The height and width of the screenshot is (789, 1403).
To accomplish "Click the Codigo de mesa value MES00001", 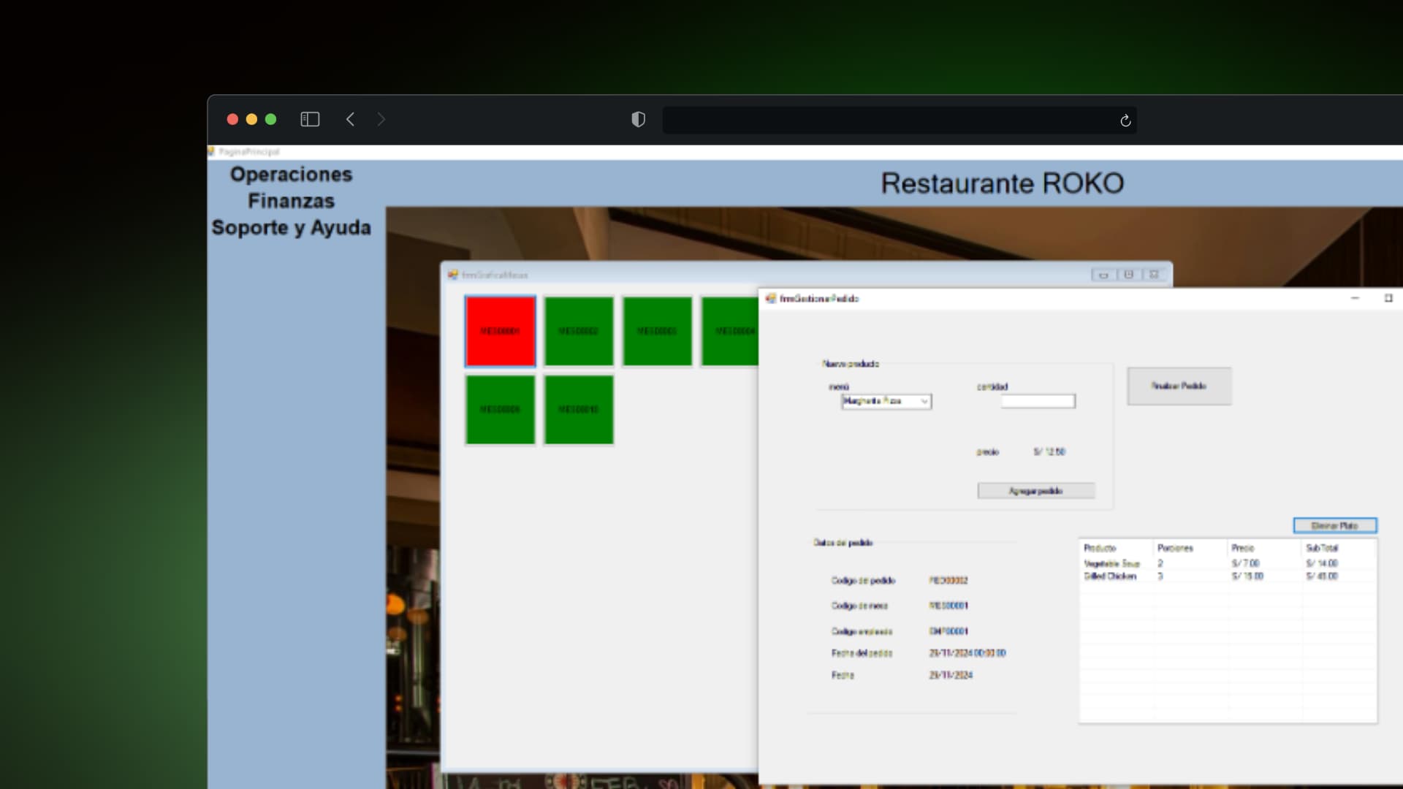I will pos(948,606).
